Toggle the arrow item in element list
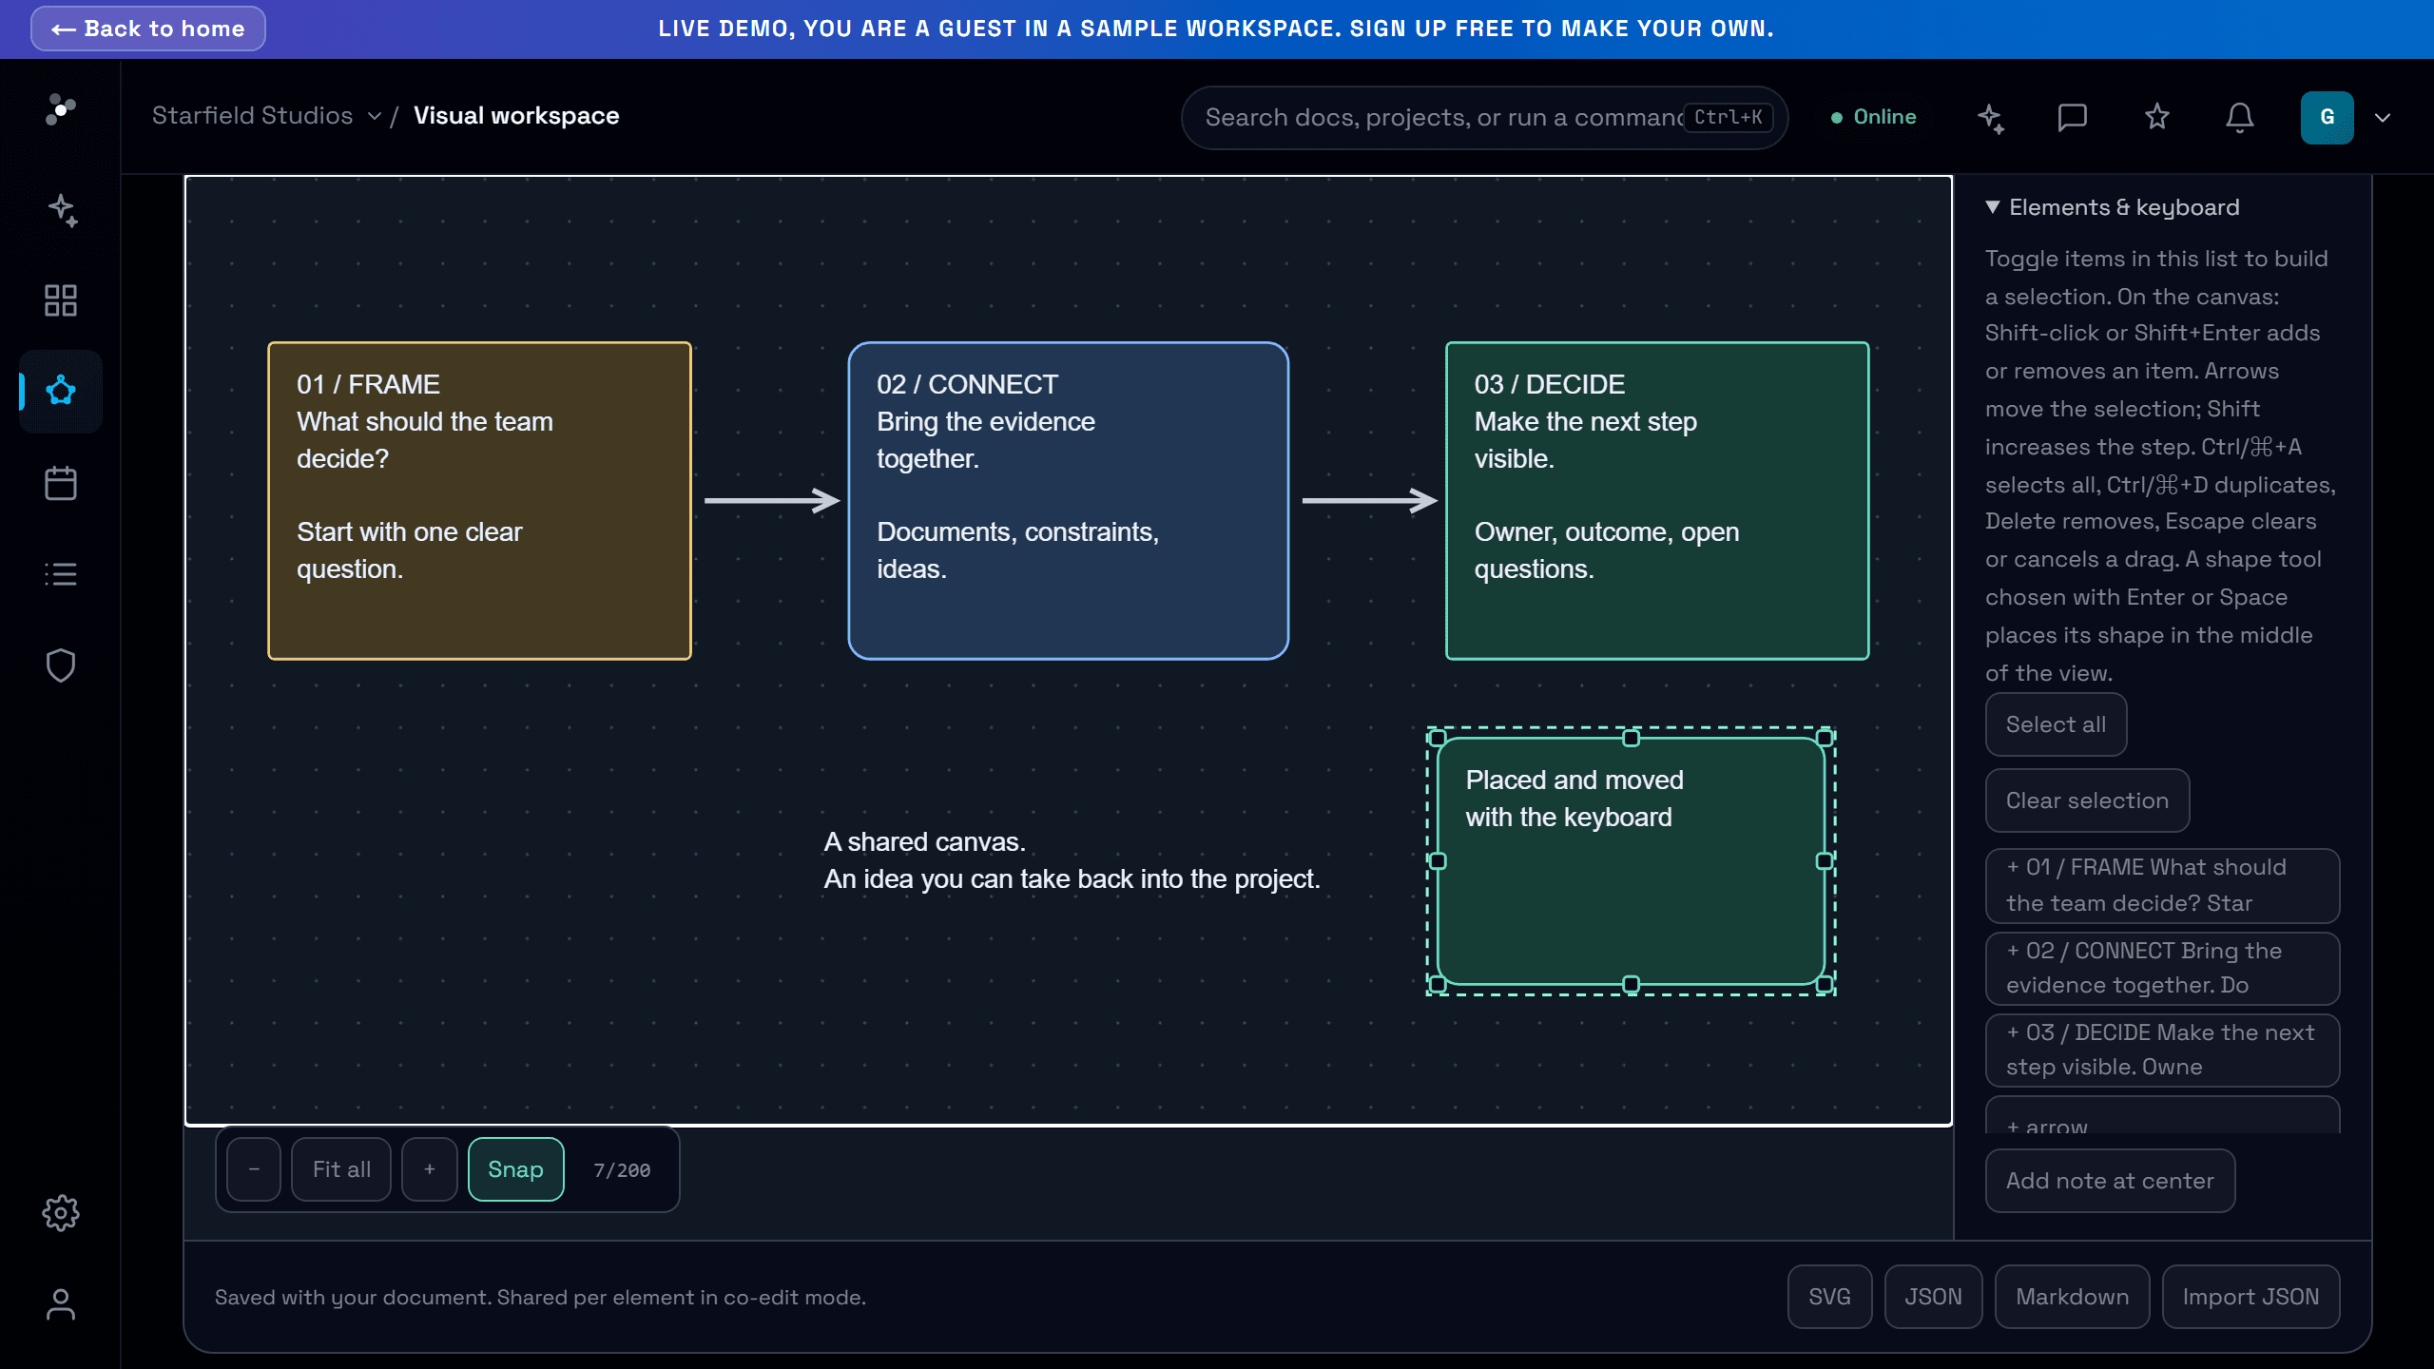This screenshot has width=2434, height=1369. 2162,1115
